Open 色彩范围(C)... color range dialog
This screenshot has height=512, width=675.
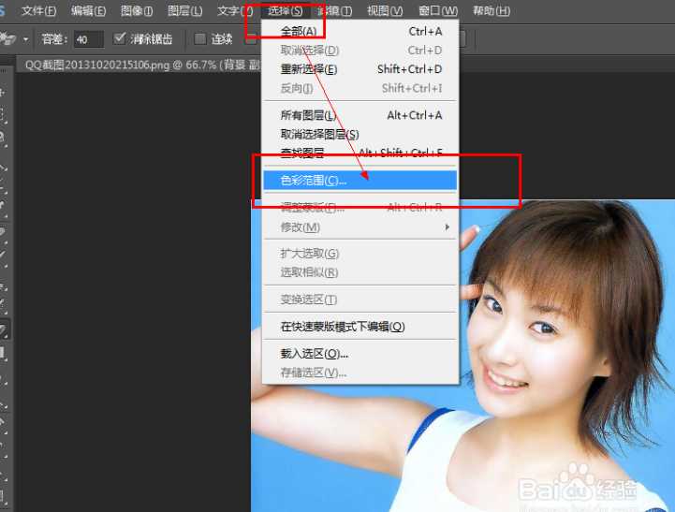(x=360, y=181)
